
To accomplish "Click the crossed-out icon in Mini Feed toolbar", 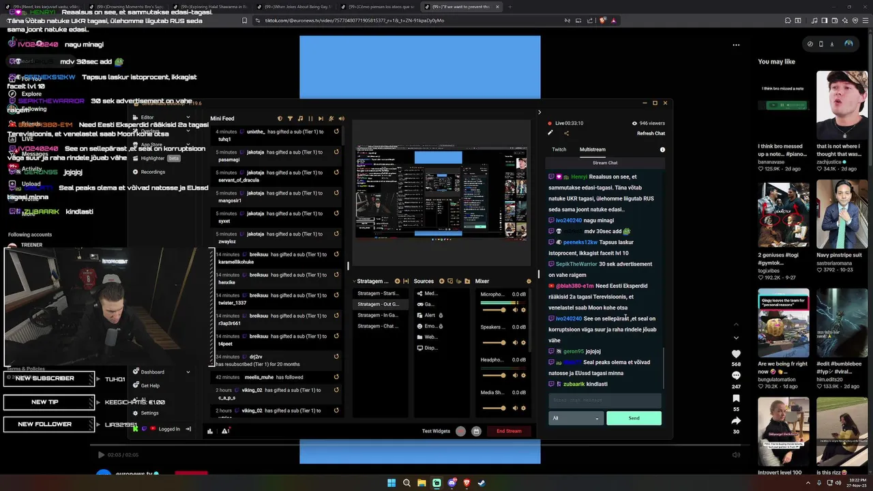I will pyautogui.click(x=331, y=119).
